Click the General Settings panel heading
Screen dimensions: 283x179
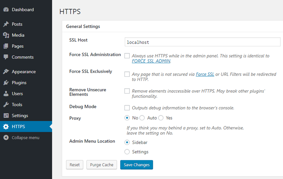pos(83,26)
